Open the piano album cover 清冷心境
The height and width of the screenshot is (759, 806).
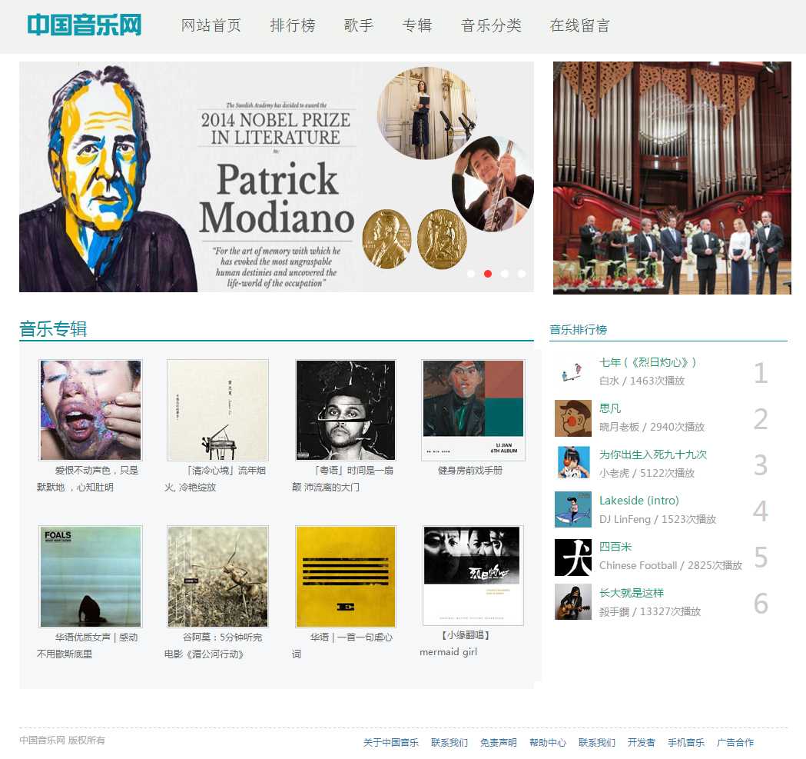click(x=218, y=410)
